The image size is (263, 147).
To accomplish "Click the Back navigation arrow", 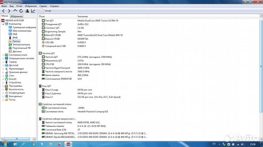I will tap(3, 11).
